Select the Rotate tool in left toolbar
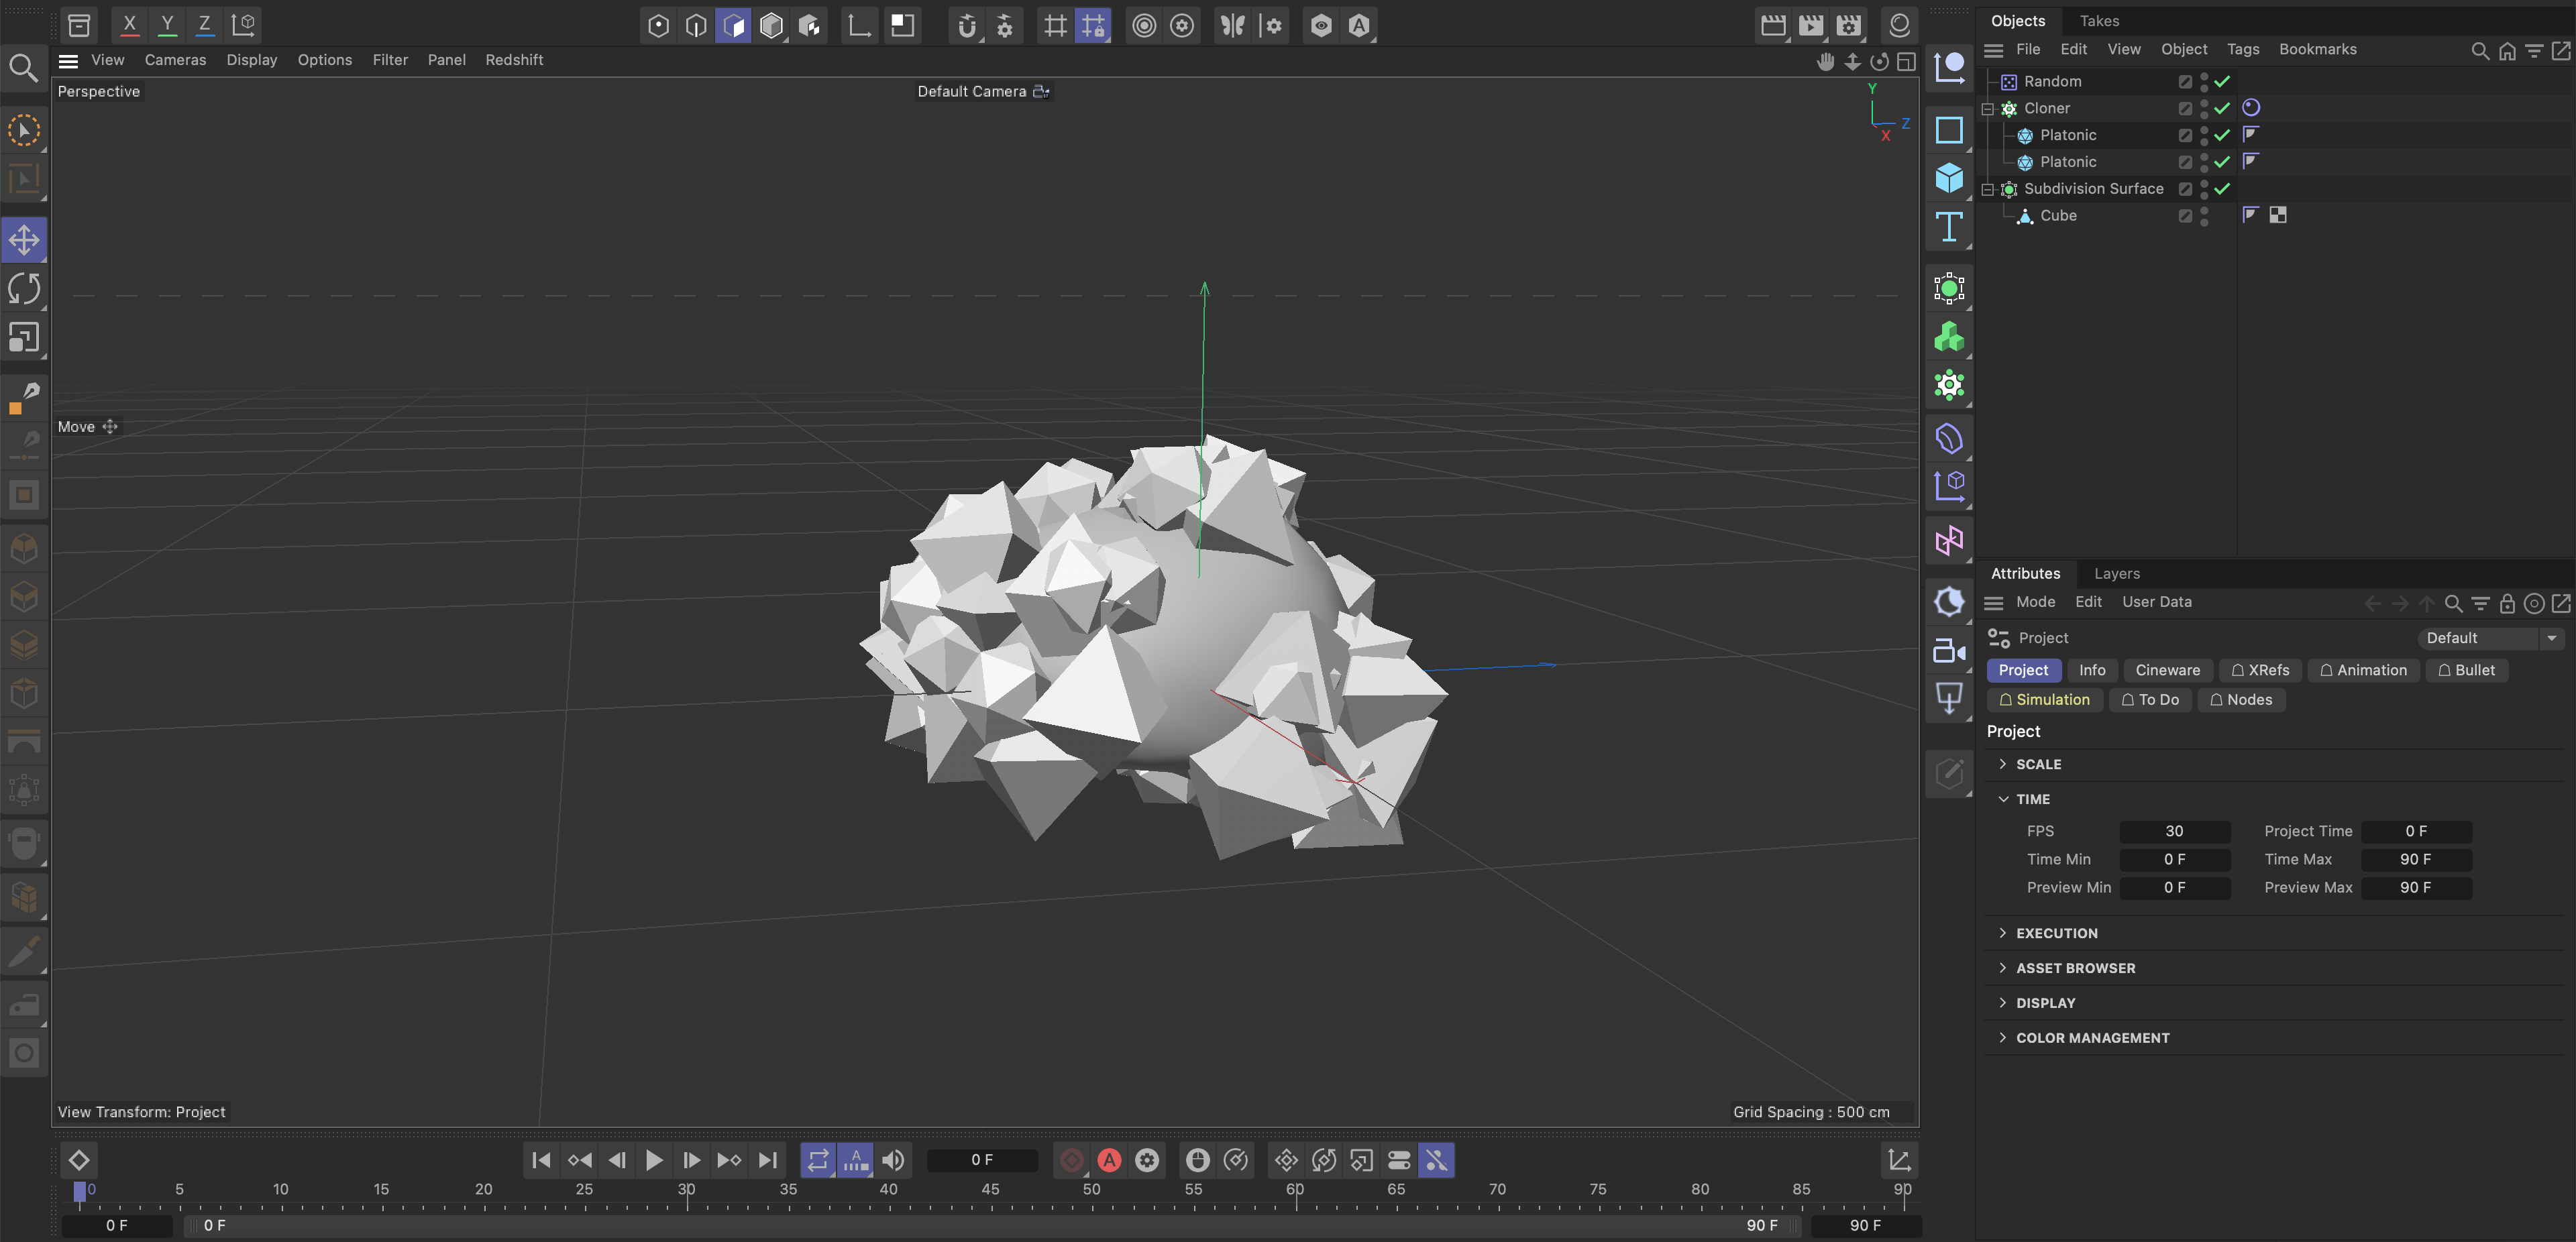 24,289
